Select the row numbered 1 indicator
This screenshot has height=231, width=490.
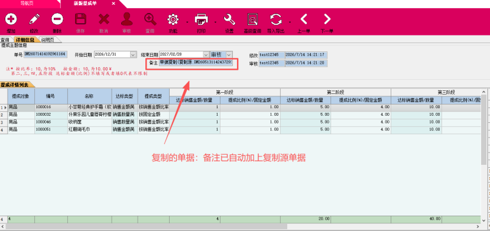(4, 108)
